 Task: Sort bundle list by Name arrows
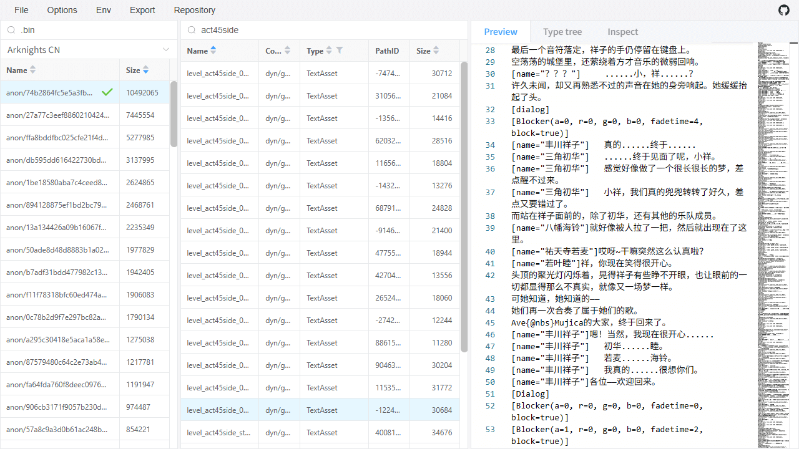(33, 70)
